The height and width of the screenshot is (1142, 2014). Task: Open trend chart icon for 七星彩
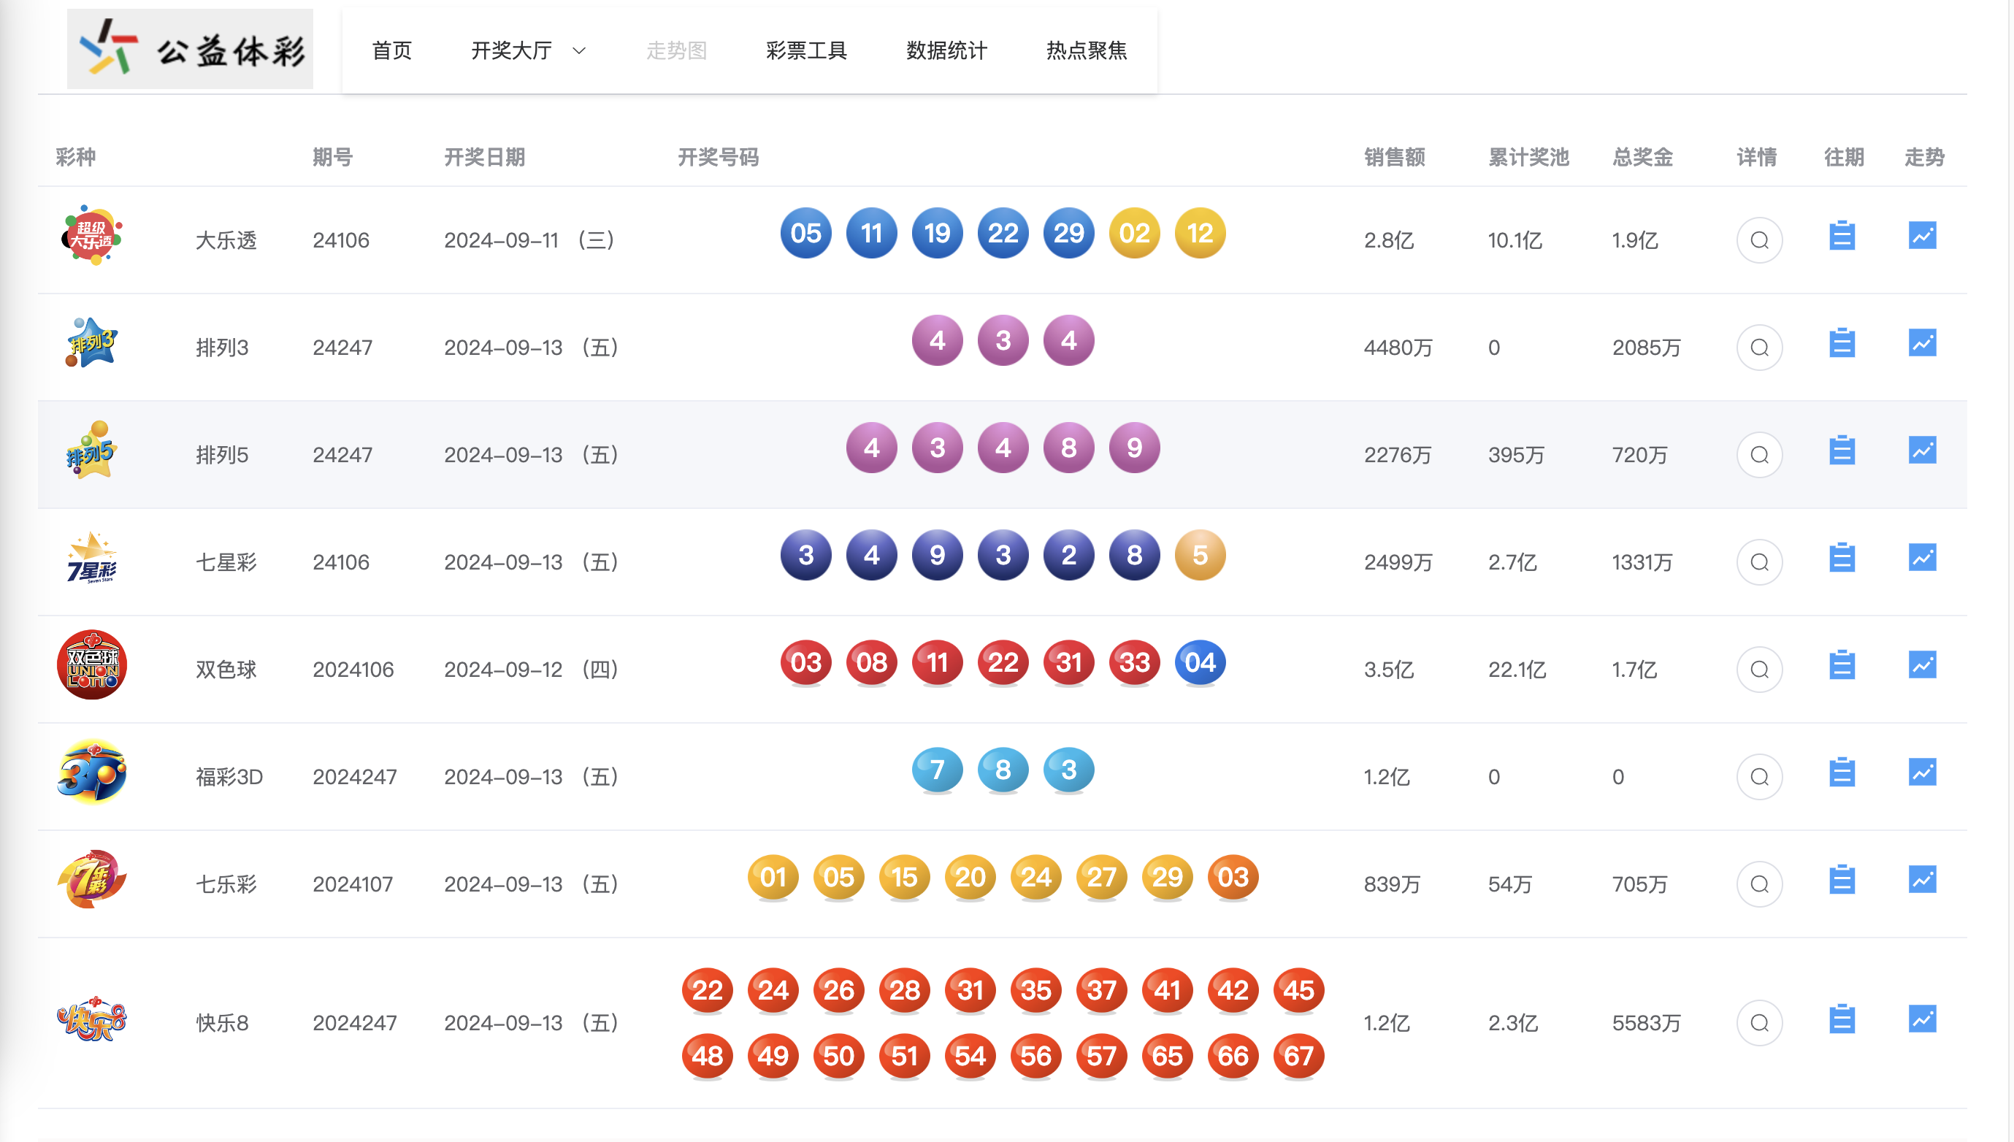(x=1922, y=558)
